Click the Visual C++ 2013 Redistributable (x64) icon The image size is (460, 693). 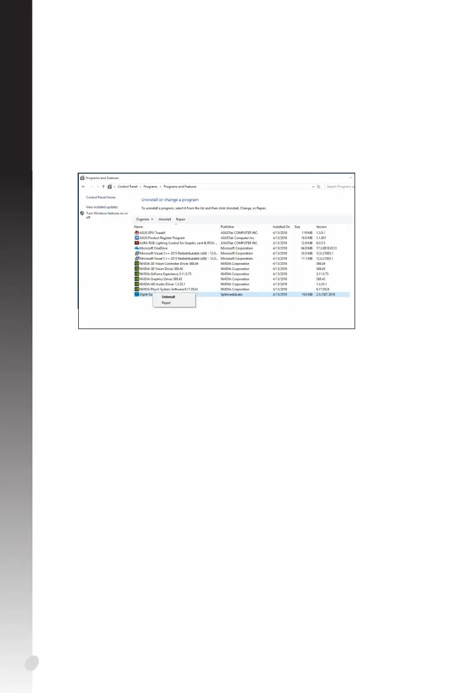pos(137,253)
